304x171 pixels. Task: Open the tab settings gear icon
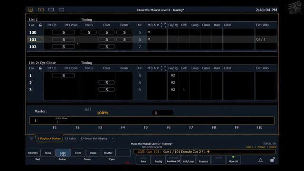coord(31,138)
